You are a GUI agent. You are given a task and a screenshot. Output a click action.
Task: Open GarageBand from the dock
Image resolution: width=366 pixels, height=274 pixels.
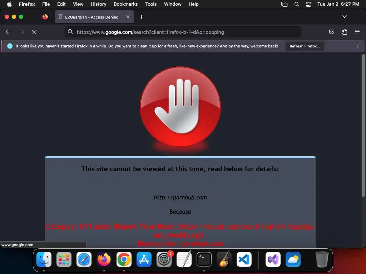pyautogui.click(x=224, y=259)
